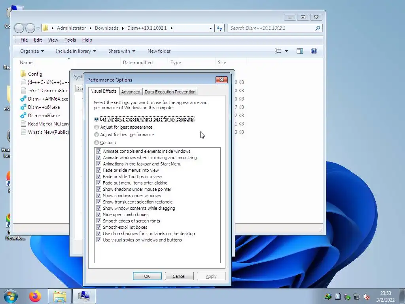
Task: Open the recent pages dropdown near Back
Action: (x=38, y=28)
